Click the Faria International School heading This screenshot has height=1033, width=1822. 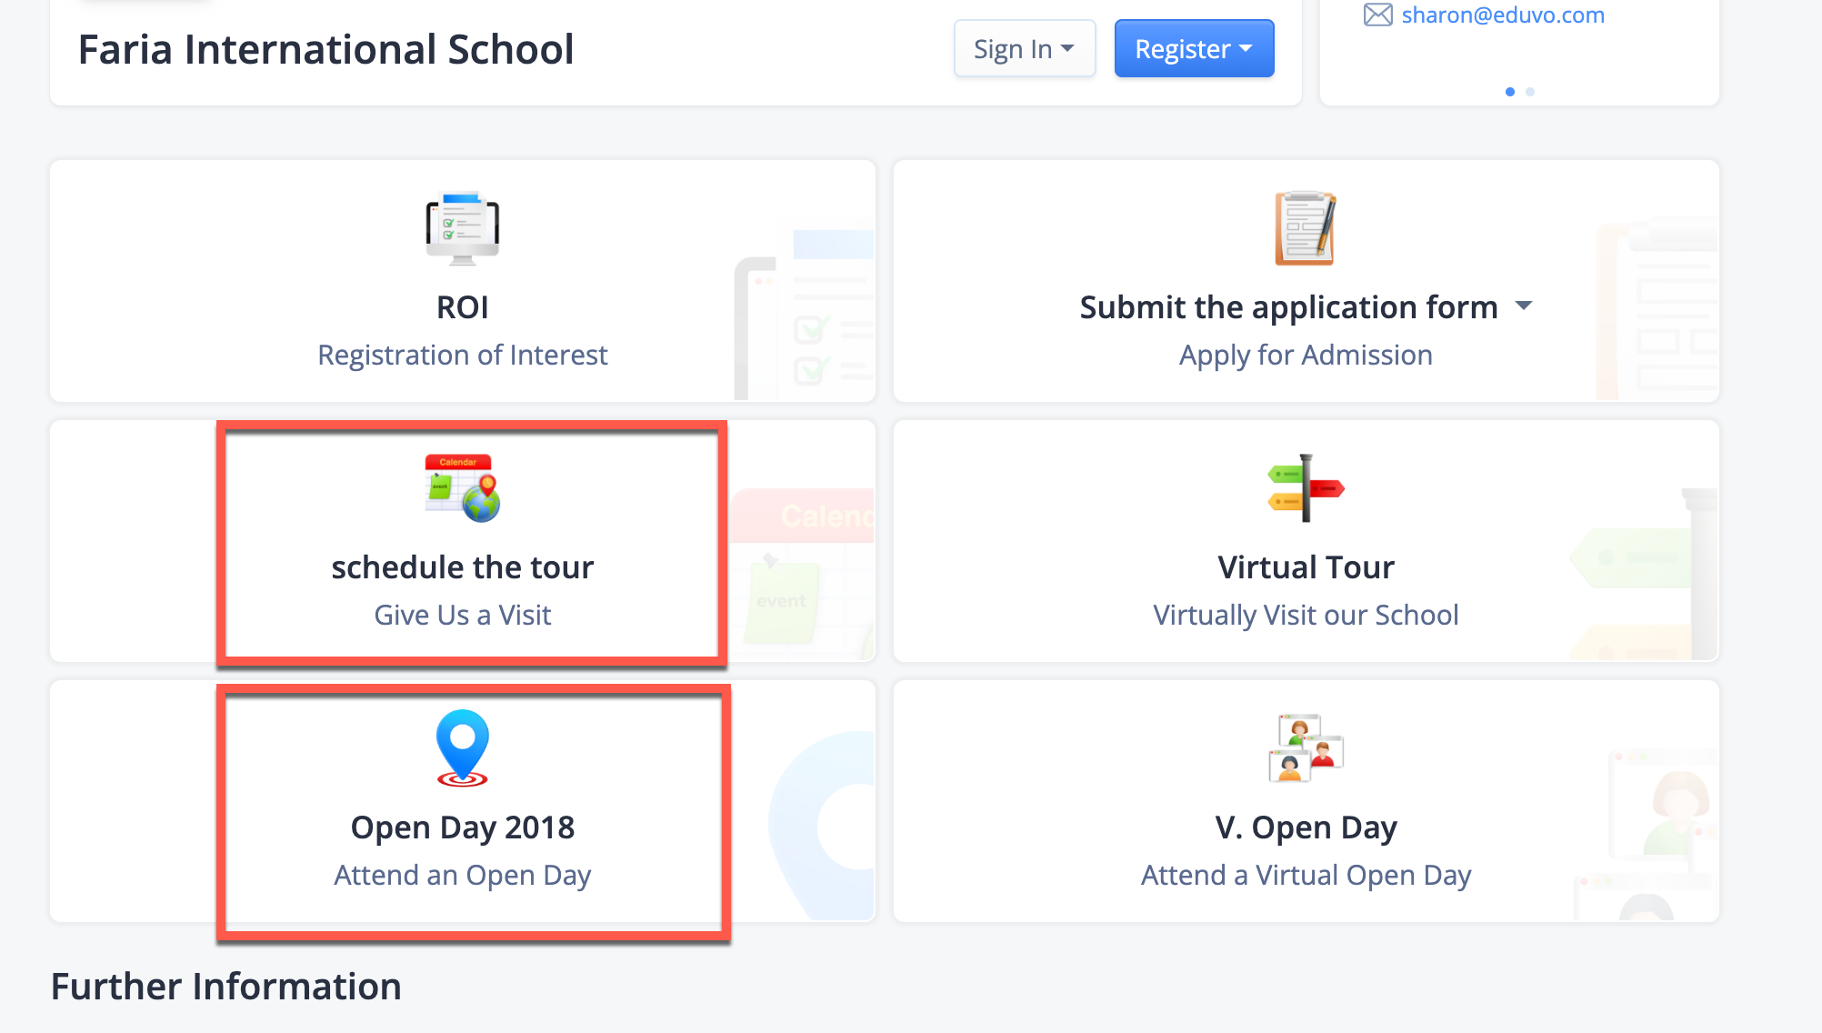[x=326, y=49]
